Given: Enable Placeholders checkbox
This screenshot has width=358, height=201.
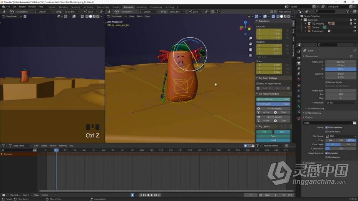Looking at the screenshot, I should tap(326, 157).
